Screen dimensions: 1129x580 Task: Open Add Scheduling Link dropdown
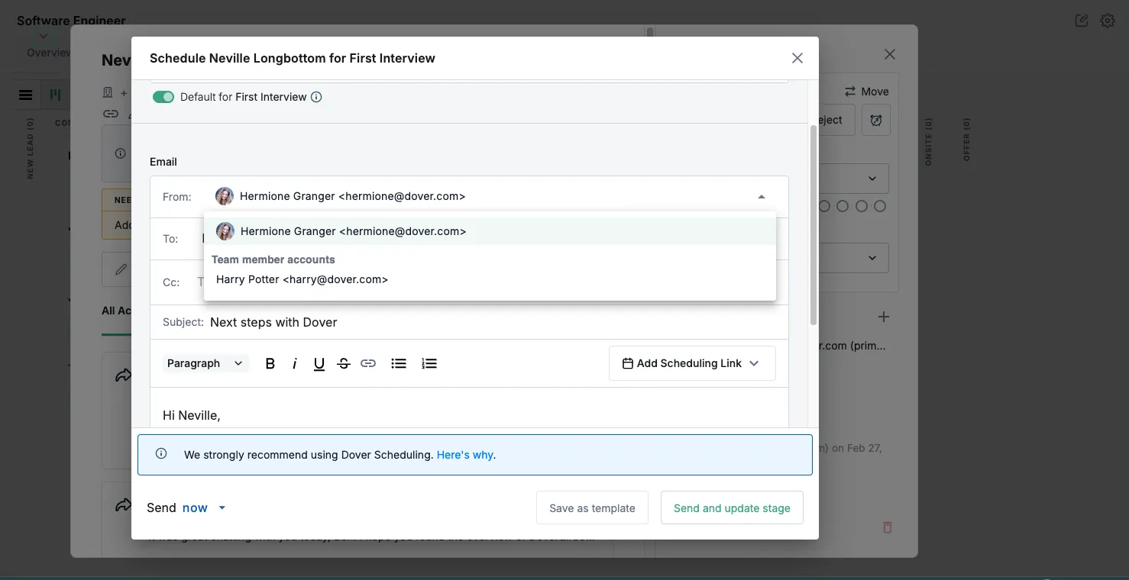692,363
